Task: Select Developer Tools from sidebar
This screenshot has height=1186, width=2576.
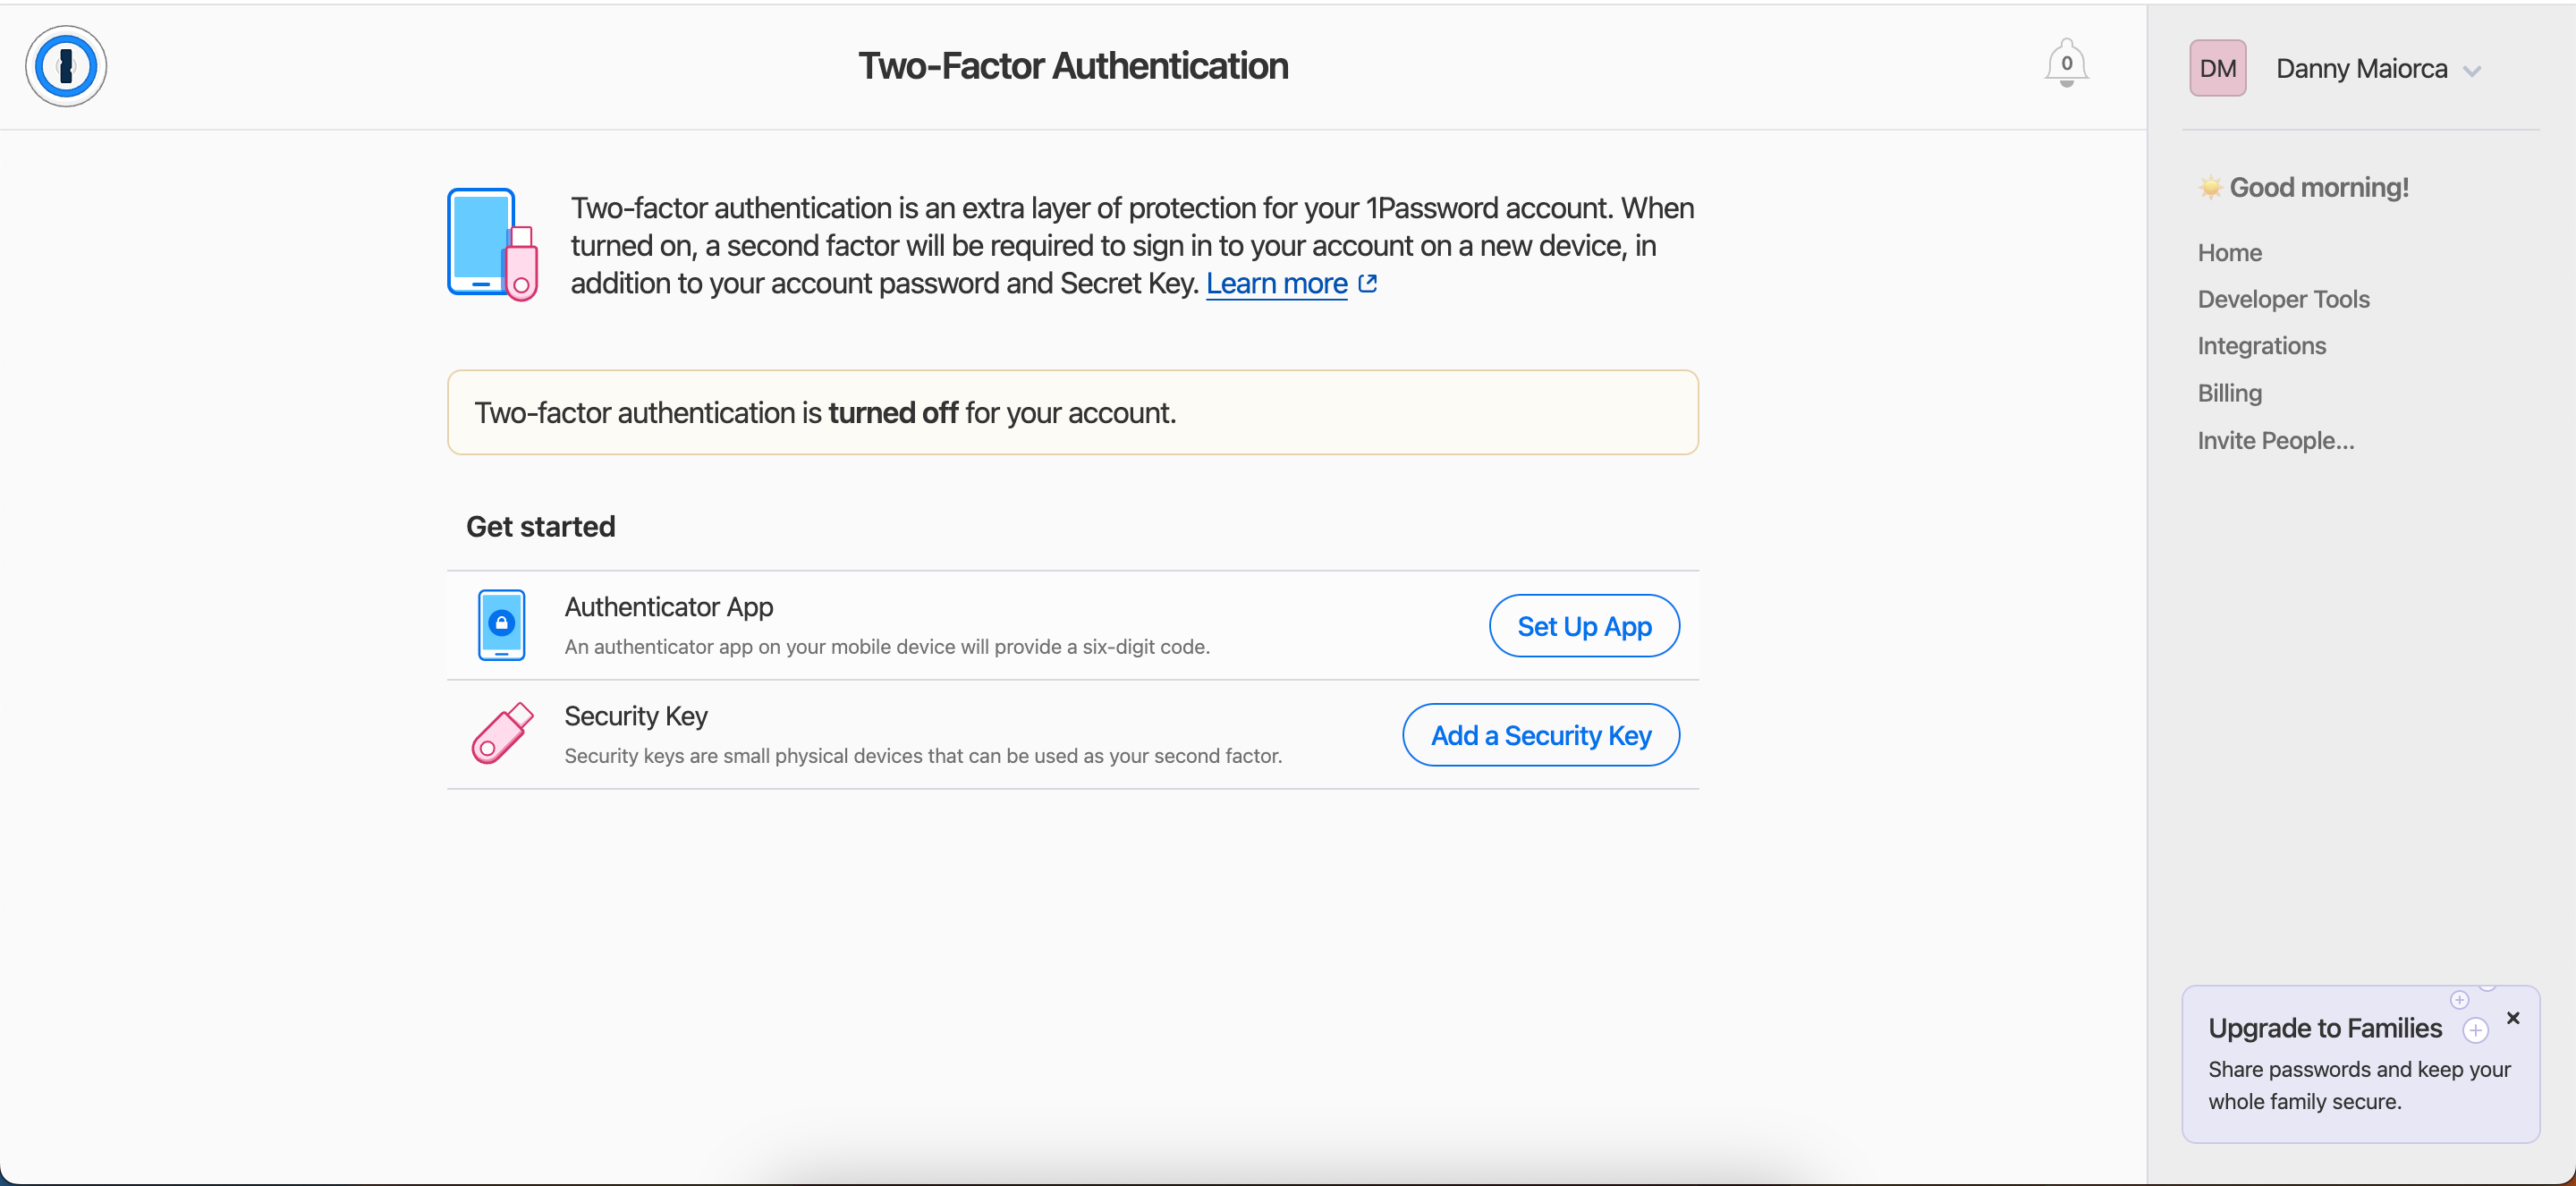Action: [2285, 299]
